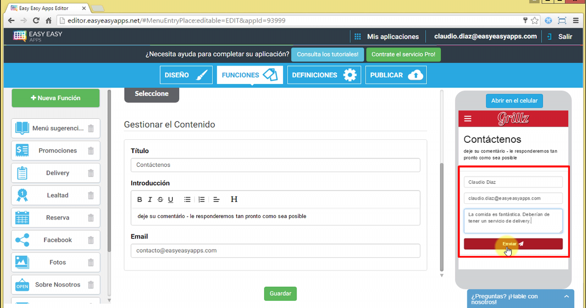Viewport: 586px width, 308px height.
Task: Open the PUBLICAR tab
Action: pos(396,75)
